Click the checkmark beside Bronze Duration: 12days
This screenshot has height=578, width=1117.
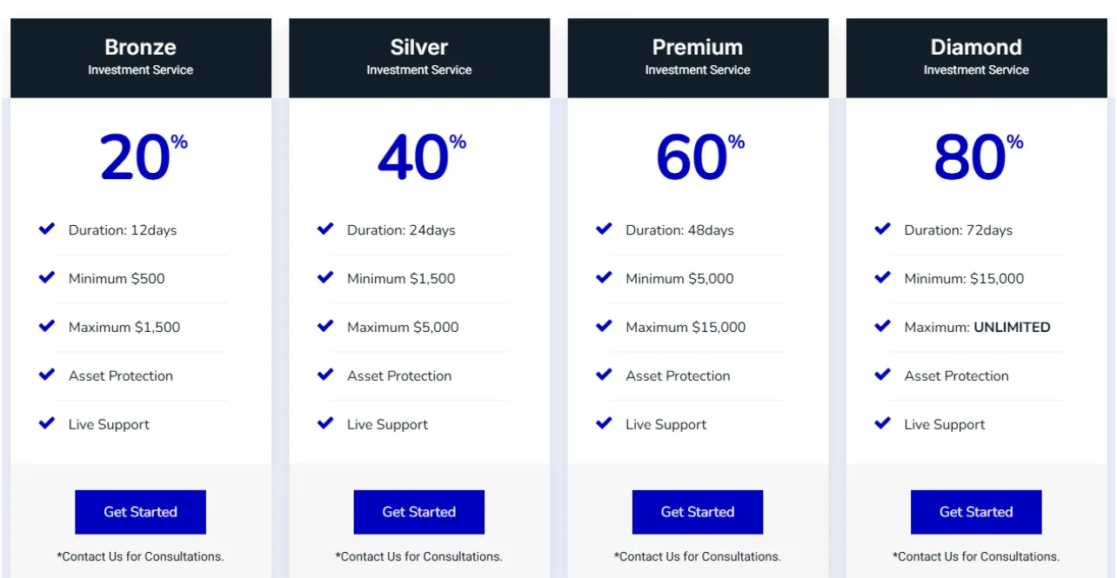[x=47, y=229]
